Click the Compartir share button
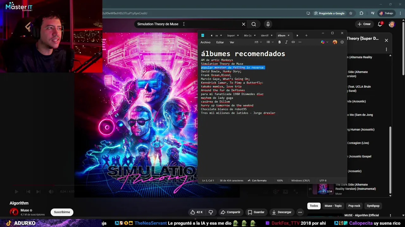Viewport: 405px width, 227px height. tap(231, 212)
